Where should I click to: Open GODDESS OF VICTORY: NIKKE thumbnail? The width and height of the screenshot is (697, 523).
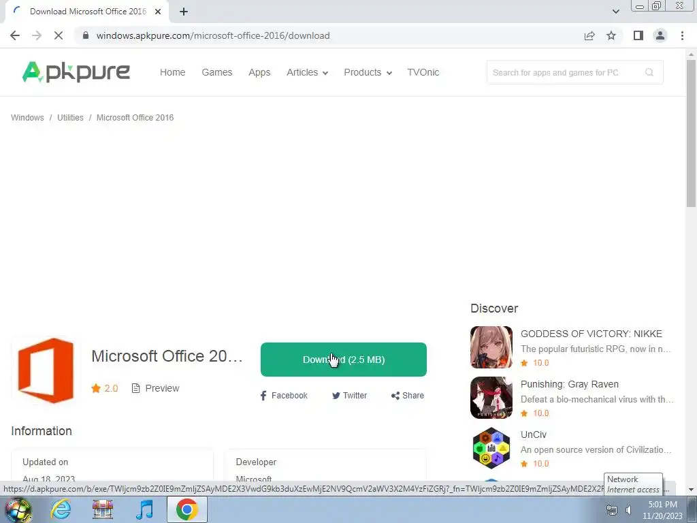491,347
